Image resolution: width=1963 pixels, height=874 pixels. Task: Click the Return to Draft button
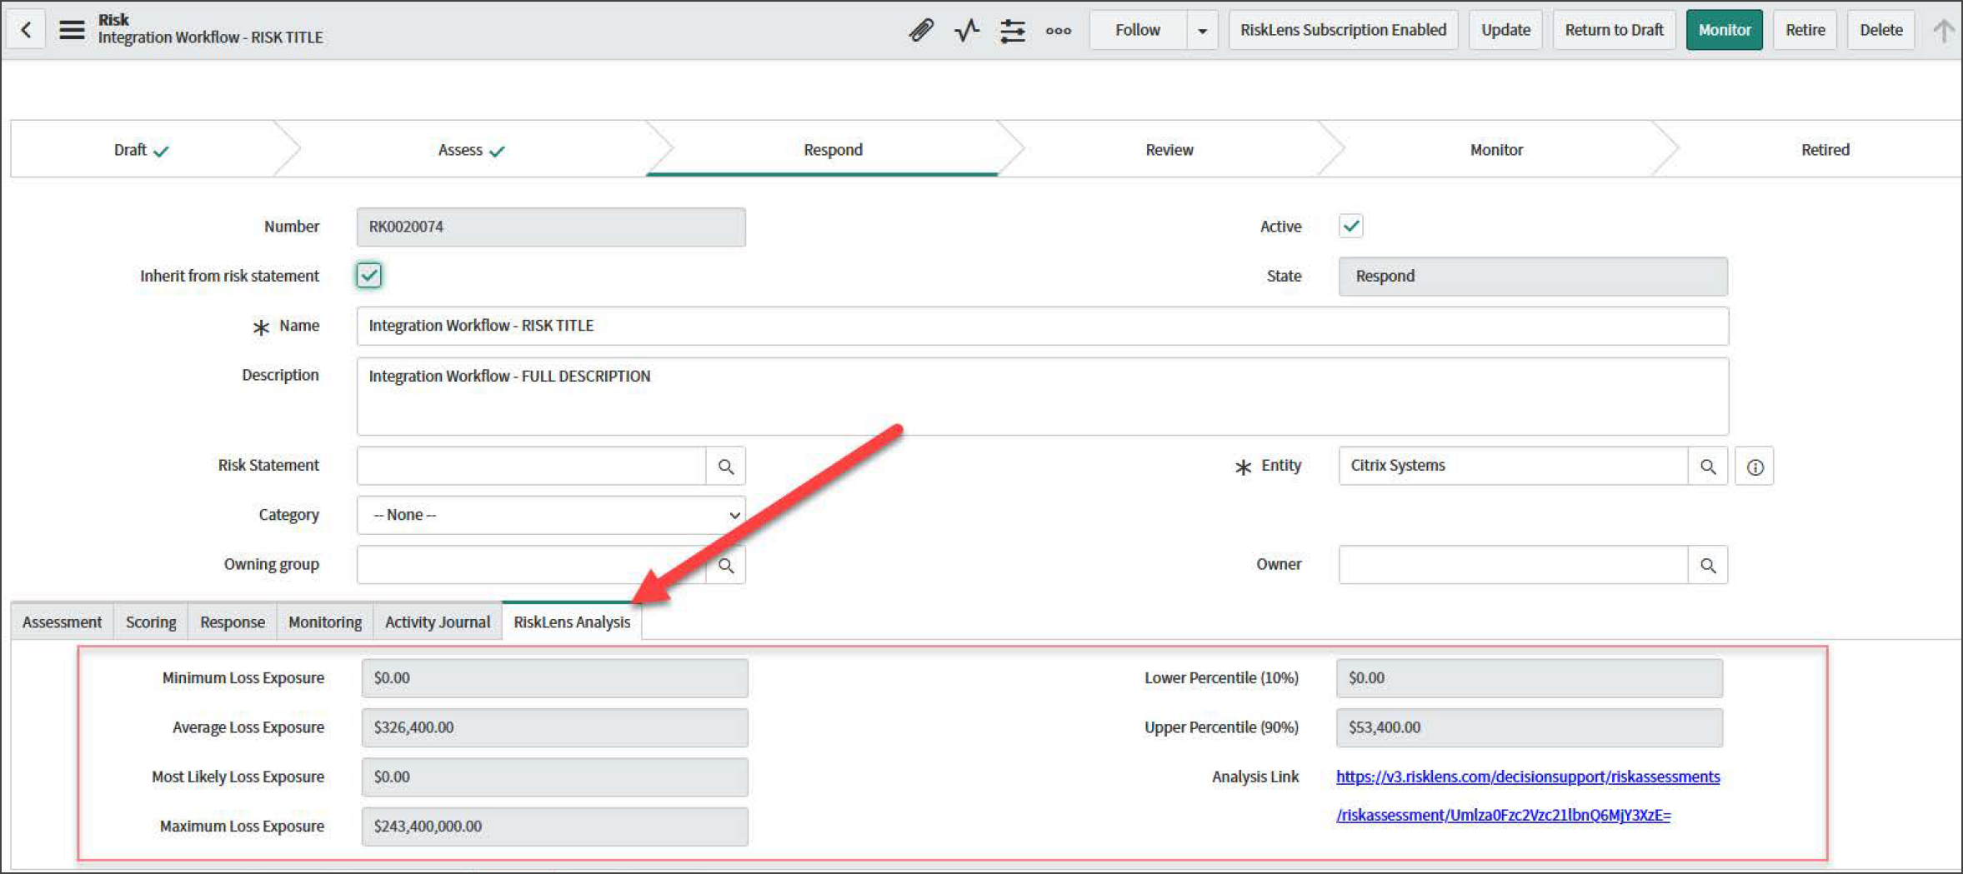point(1613,30)
